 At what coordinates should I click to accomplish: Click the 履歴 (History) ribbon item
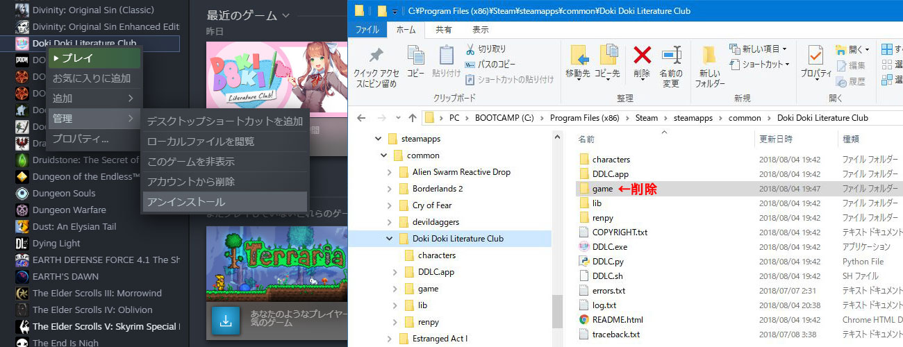(851, 81)
